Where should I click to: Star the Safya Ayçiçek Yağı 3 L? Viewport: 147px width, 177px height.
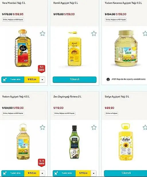point(145,127)
